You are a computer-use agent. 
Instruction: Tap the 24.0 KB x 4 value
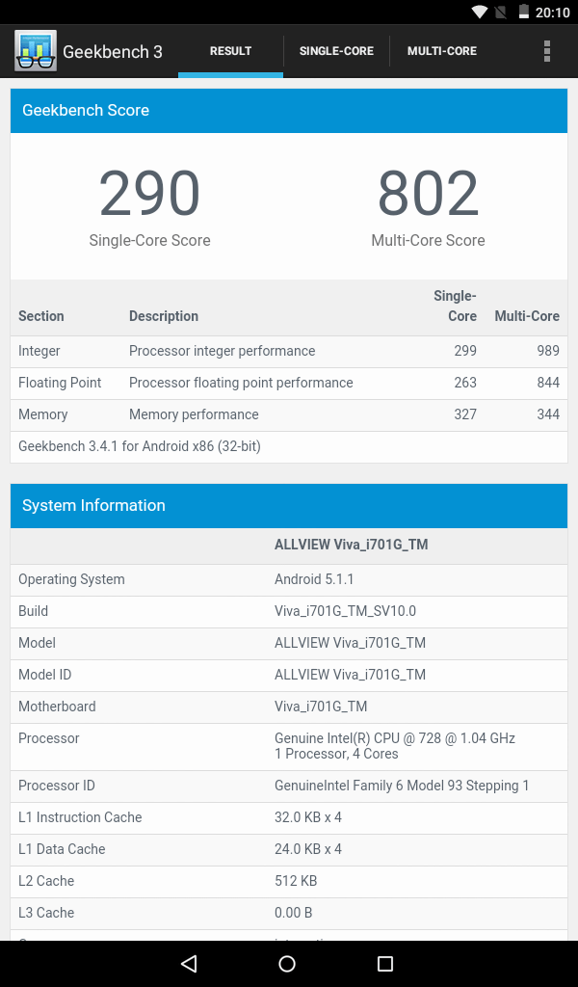click(308, 848)
